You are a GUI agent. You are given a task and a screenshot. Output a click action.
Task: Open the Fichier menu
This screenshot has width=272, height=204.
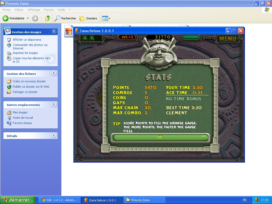pos(6,10)
